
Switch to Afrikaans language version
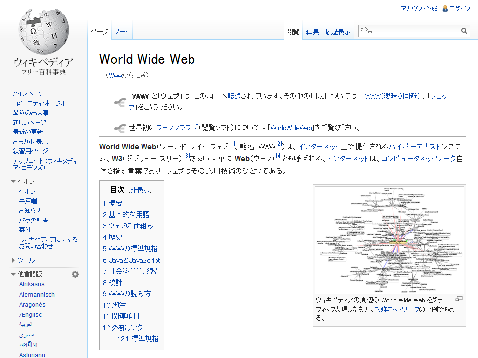[x=32, y=284]
